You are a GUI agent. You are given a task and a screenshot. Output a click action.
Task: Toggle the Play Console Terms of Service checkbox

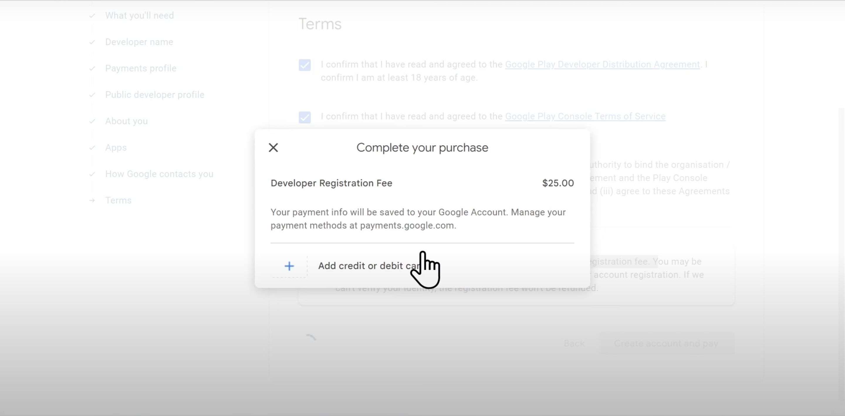point(305,117)
